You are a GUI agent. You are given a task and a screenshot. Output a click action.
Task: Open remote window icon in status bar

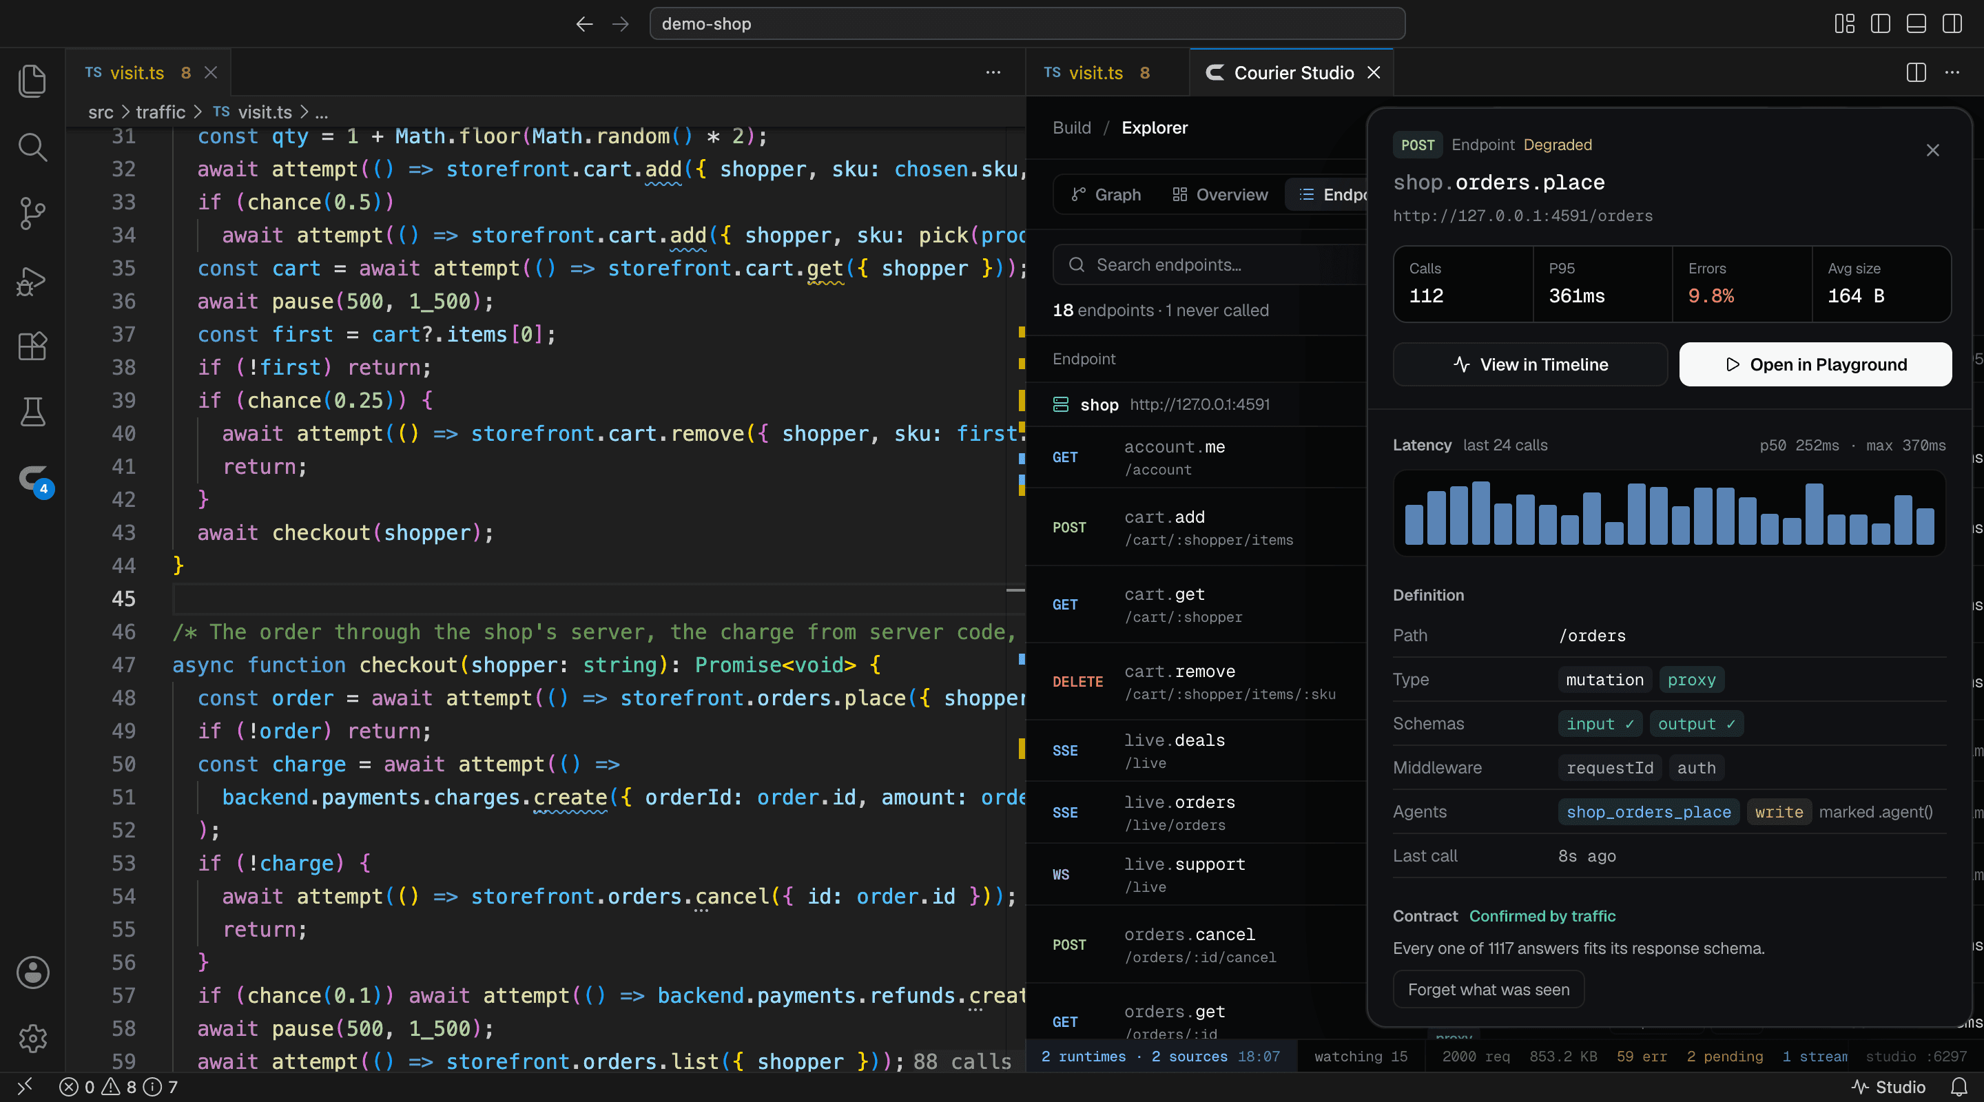25,1086
